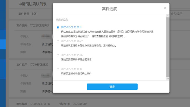Click the 法院已受理案件等待分配法官 status text
Viewport: 190px width, 107px height.
[76, 59]
